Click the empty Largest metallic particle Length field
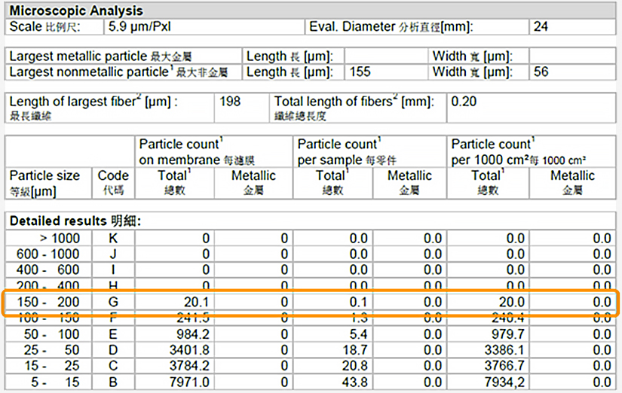Screen dimensions: 622x393 tap(385, 56)
